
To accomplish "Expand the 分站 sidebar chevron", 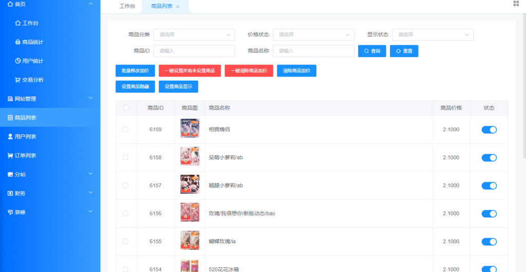I will pyautogui.click(x=90, y=174).
